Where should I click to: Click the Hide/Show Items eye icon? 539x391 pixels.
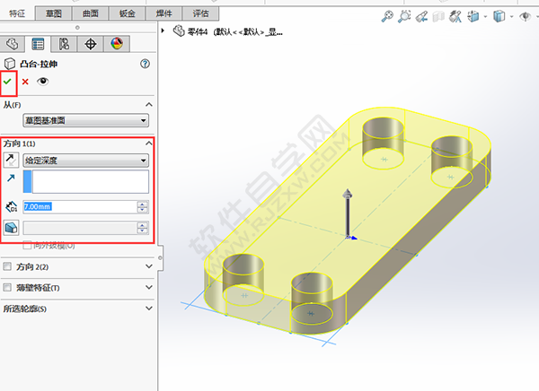(525, 16)
